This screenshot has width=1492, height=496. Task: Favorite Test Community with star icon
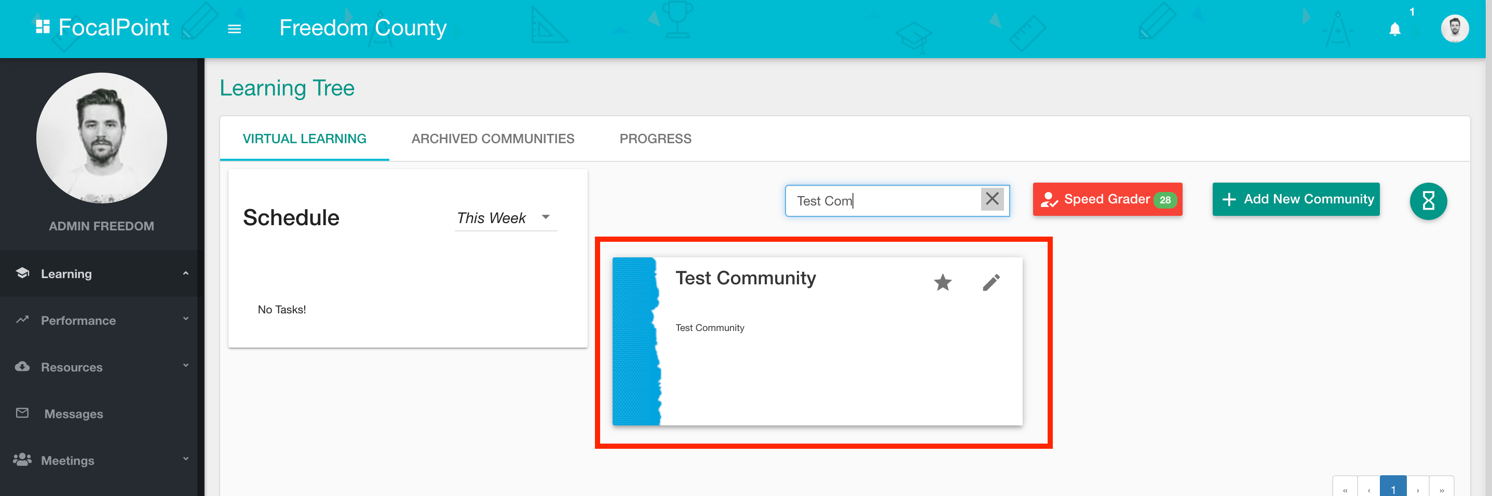[x=943, y=282]
